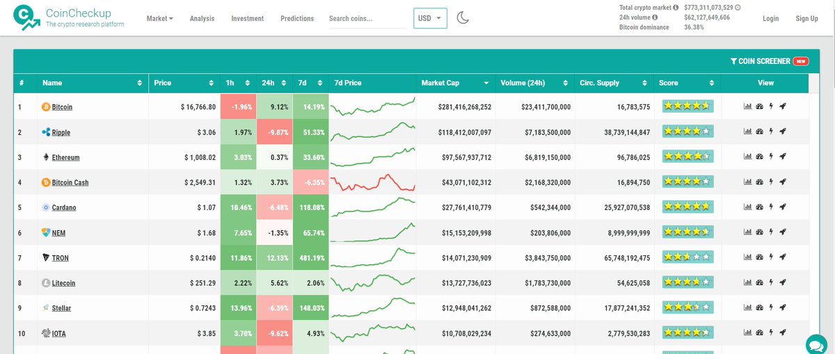
Task: Click Ethereum market cap $97,567,937,712
Action: [465, 158]
